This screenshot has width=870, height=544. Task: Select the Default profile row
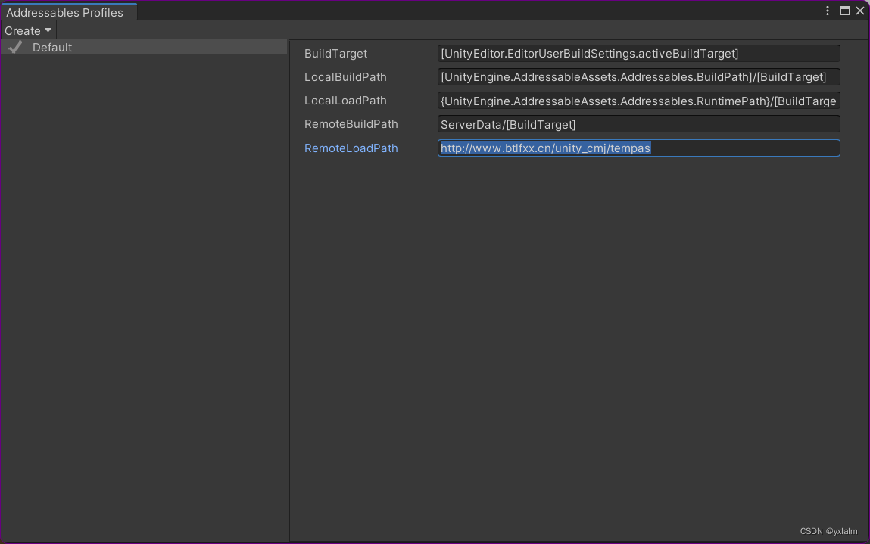click(x=144, y=47)
